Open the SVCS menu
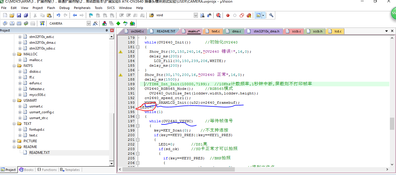Screen dimensions: 396x175 click(111, 8)
